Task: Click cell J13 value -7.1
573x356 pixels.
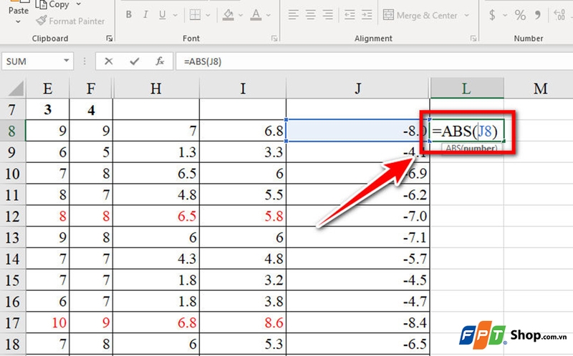Action: pos(357,237)
